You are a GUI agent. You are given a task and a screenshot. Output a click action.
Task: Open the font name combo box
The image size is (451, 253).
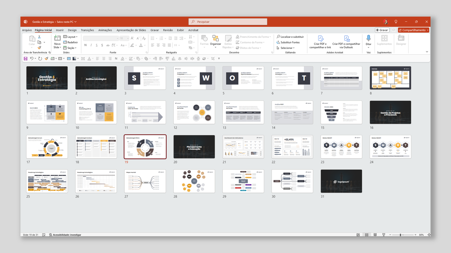101,38
